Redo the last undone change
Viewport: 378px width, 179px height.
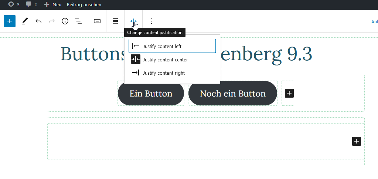click(x=52, y=21)
